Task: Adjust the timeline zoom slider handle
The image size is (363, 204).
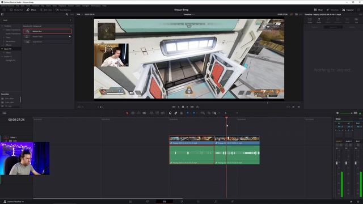Action: point(226,113)
